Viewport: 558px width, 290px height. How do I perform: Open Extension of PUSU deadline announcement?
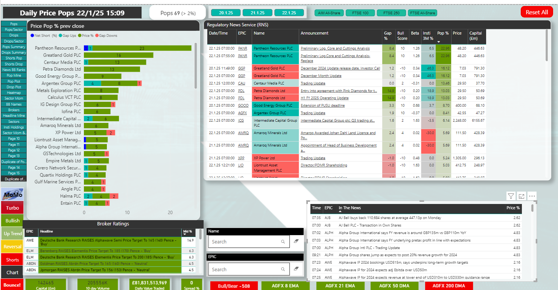point(322,106)
